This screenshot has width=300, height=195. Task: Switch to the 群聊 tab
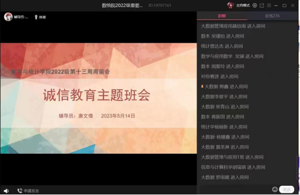(x=222, y=16)
